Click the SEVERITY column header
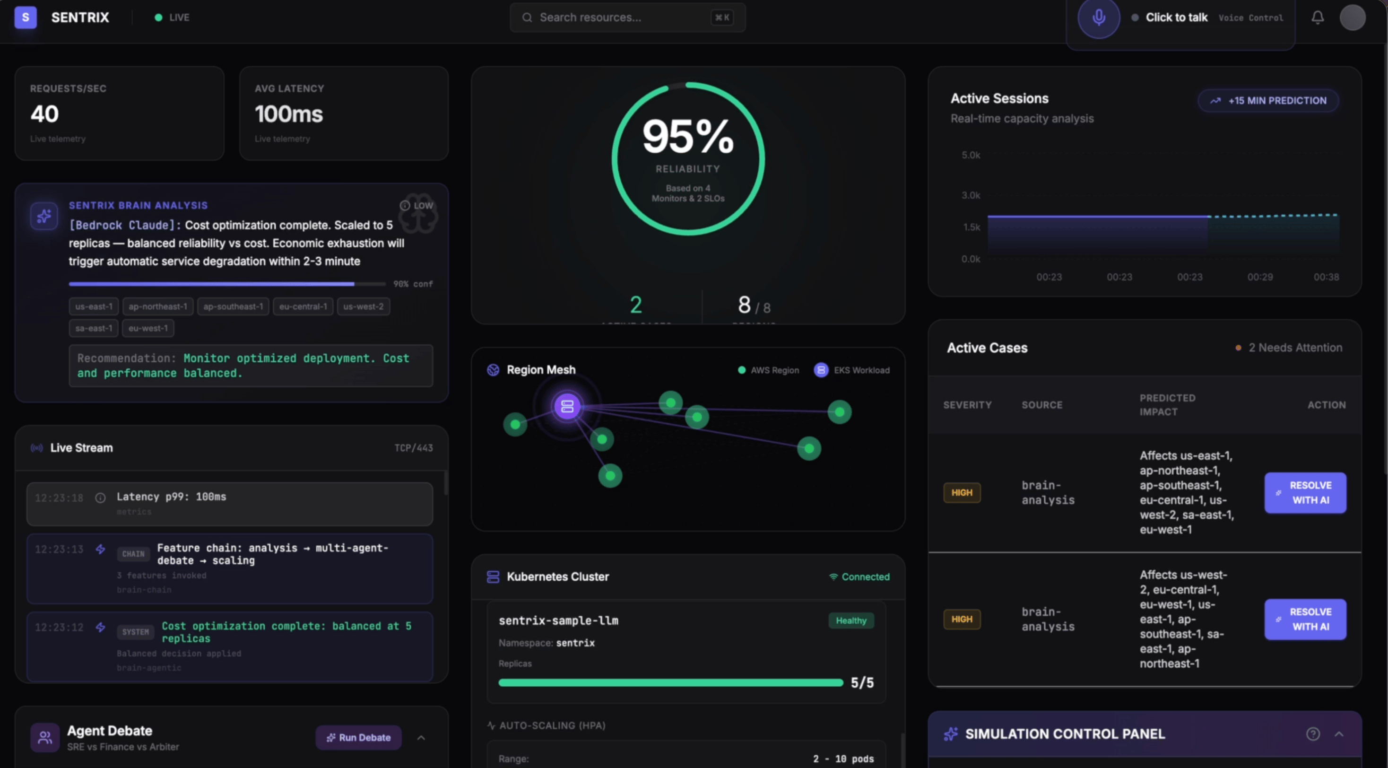This screenshot has width=1388, height=768. [x=967, y=405]
